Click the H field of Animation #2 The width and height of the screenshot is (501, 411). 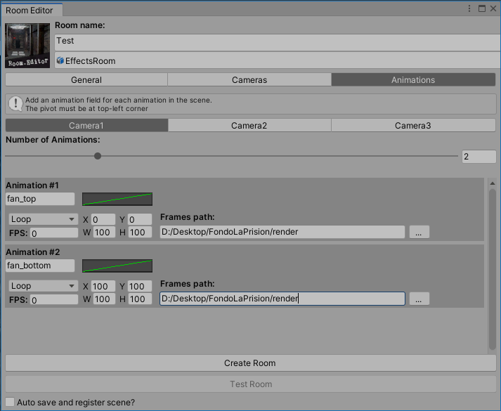(140, 299)
